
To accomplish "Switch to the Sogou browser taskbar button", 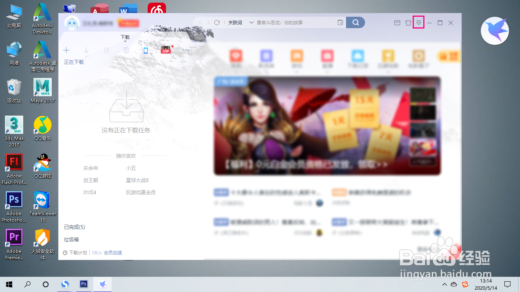I will (x=65, y=284).
